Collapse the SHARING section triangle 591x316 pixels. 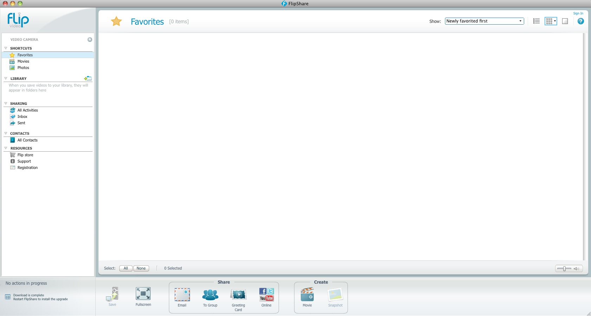(x=6, y=103)
